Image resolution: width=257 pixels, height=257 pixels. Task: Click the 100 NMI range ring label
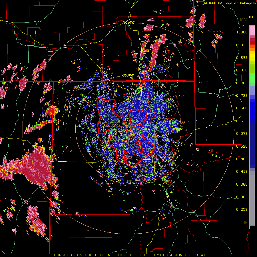tap(128, 23)
